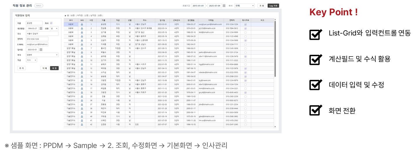Screen dimensions: 420x154
Task: Click person image icon for 전순종
Action: click(x=82, y=29)
